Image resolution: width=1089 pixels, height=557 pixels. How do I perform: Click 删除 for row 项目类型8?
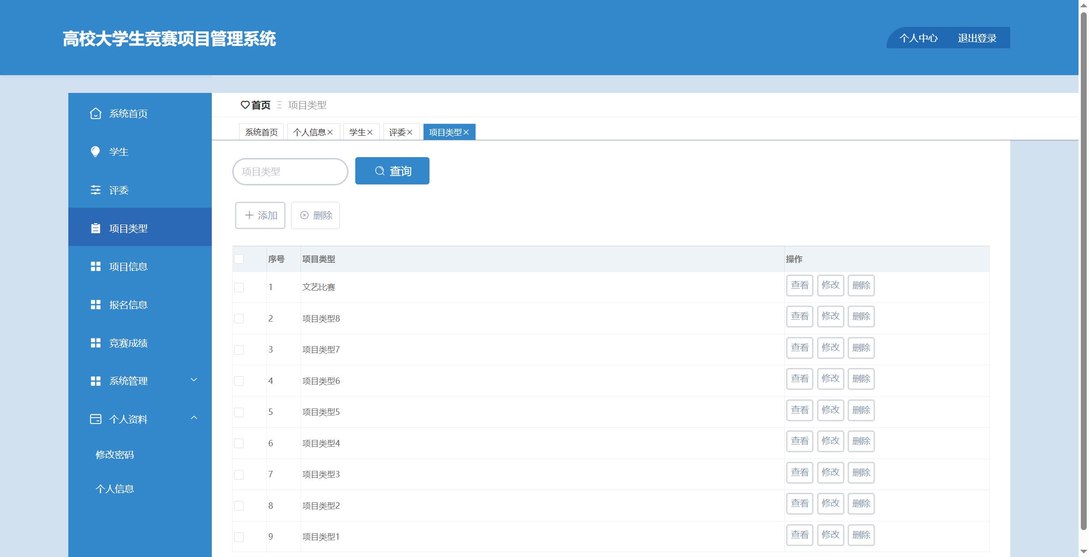pyautogui.click(x=861, y=316)
